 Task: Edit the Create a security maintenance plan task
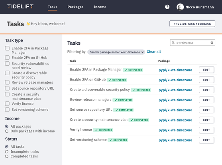point(206,120)
